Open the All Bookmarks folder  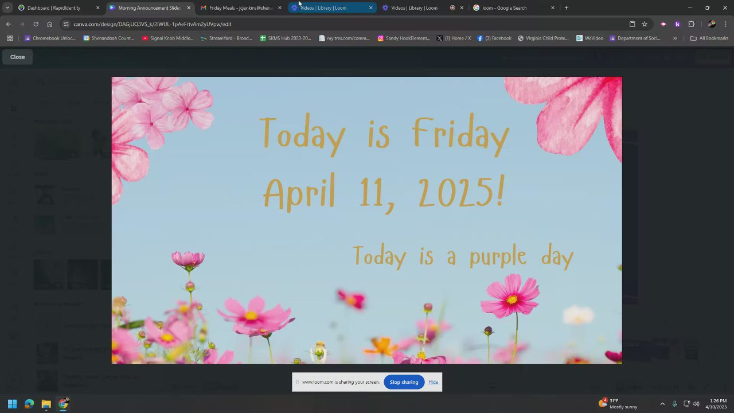tap(709, 38)
